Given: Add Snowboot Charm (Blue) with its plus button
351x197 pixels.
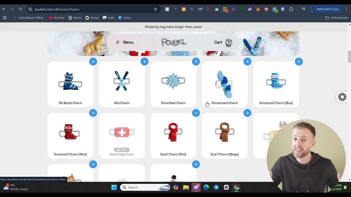Looking at the screenshot, I should click(x=299, y=62).
